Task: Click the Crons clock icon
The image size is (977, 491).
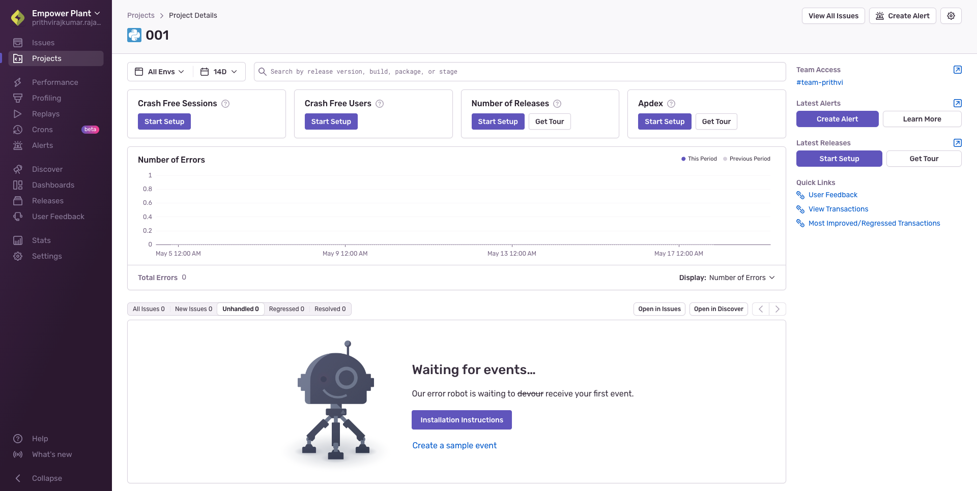Action: 18,130
